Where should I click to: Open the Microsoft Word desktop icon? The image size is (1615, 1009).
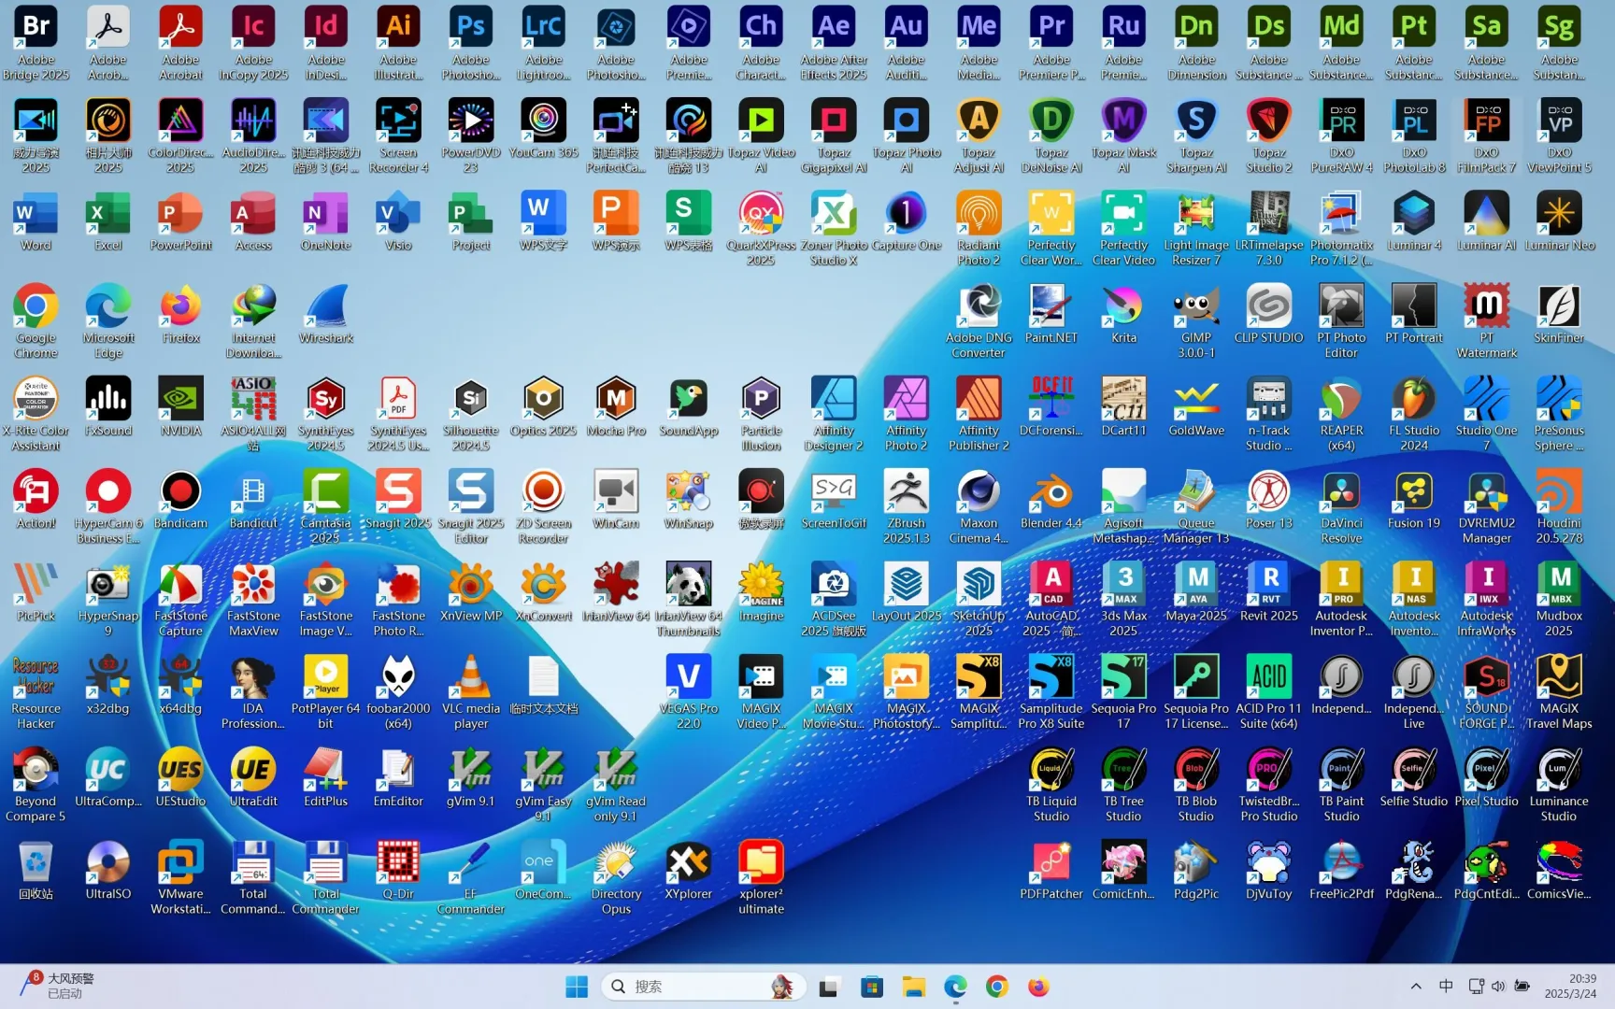click(36, 221)
